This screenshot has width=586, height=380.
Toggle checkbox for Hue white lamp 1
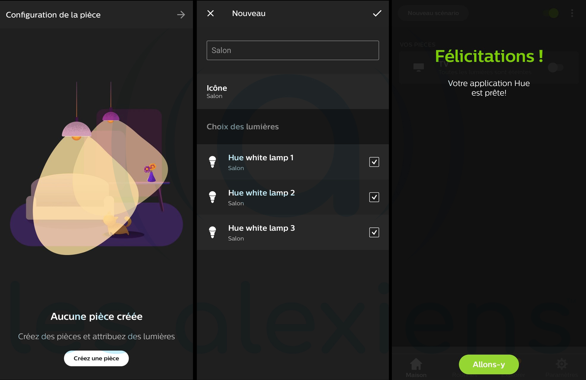coord(374,162)
